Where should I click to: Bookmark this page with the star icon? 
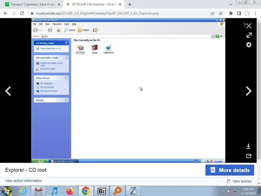[221, 13]
